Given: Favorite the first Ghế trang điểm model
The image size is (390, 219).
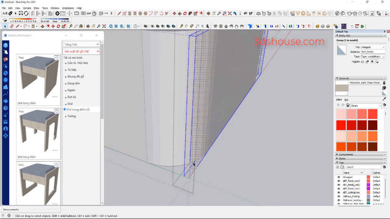Looking at the screenshot, I should pos(57,58).
